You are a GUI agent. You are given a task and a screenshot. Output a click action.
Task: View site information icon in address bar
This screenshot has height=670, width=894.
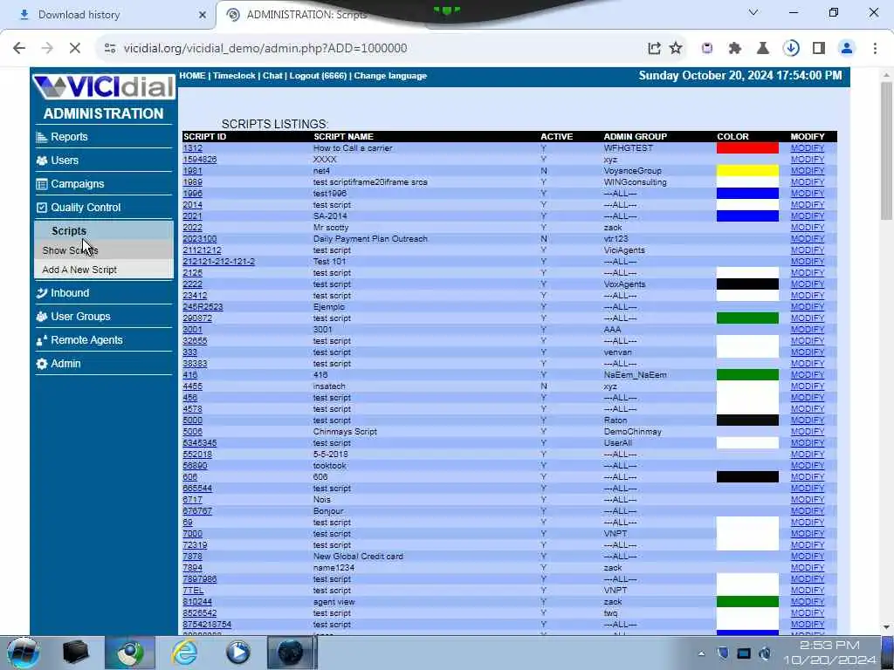coord(110,49)
